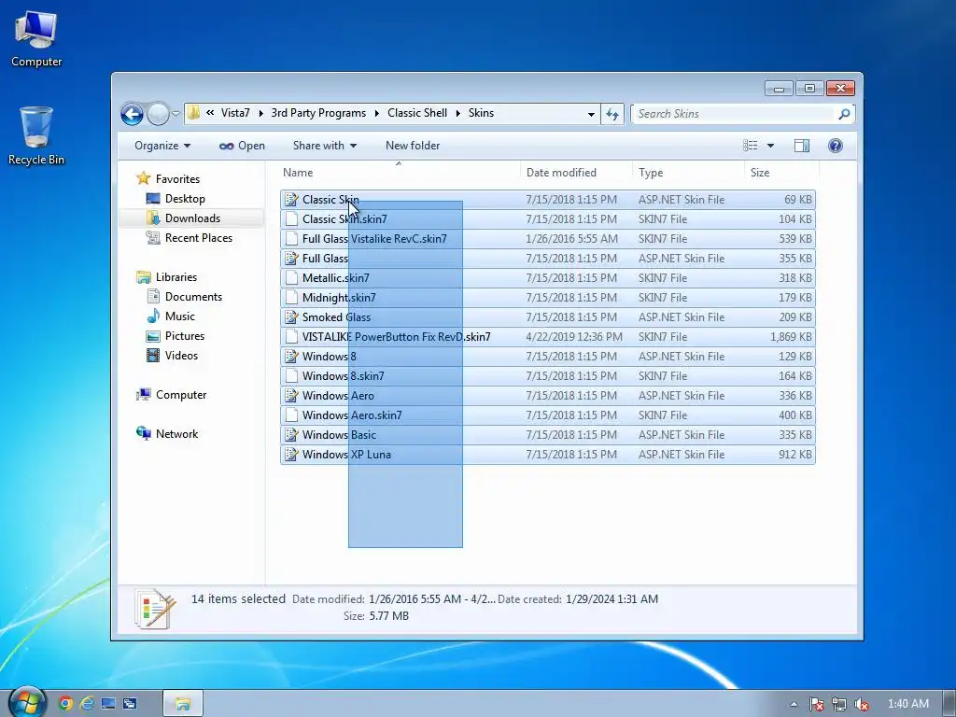The image size is (956, 717).
Task: Select Network in the navigation pane
Action: [176, 433]
